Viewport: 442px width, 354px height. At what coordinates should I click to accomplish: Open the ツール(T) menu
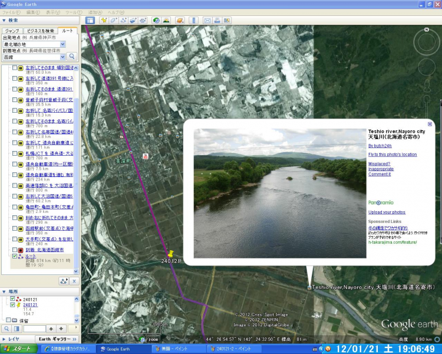(74, 12)
